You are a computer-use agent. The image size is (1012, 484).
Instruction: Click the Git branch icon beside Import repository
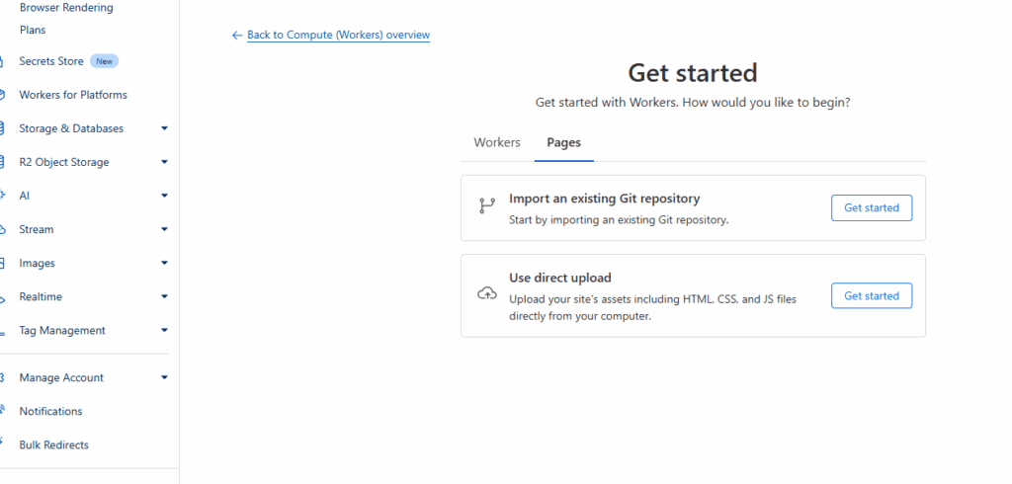click(486, 205)
